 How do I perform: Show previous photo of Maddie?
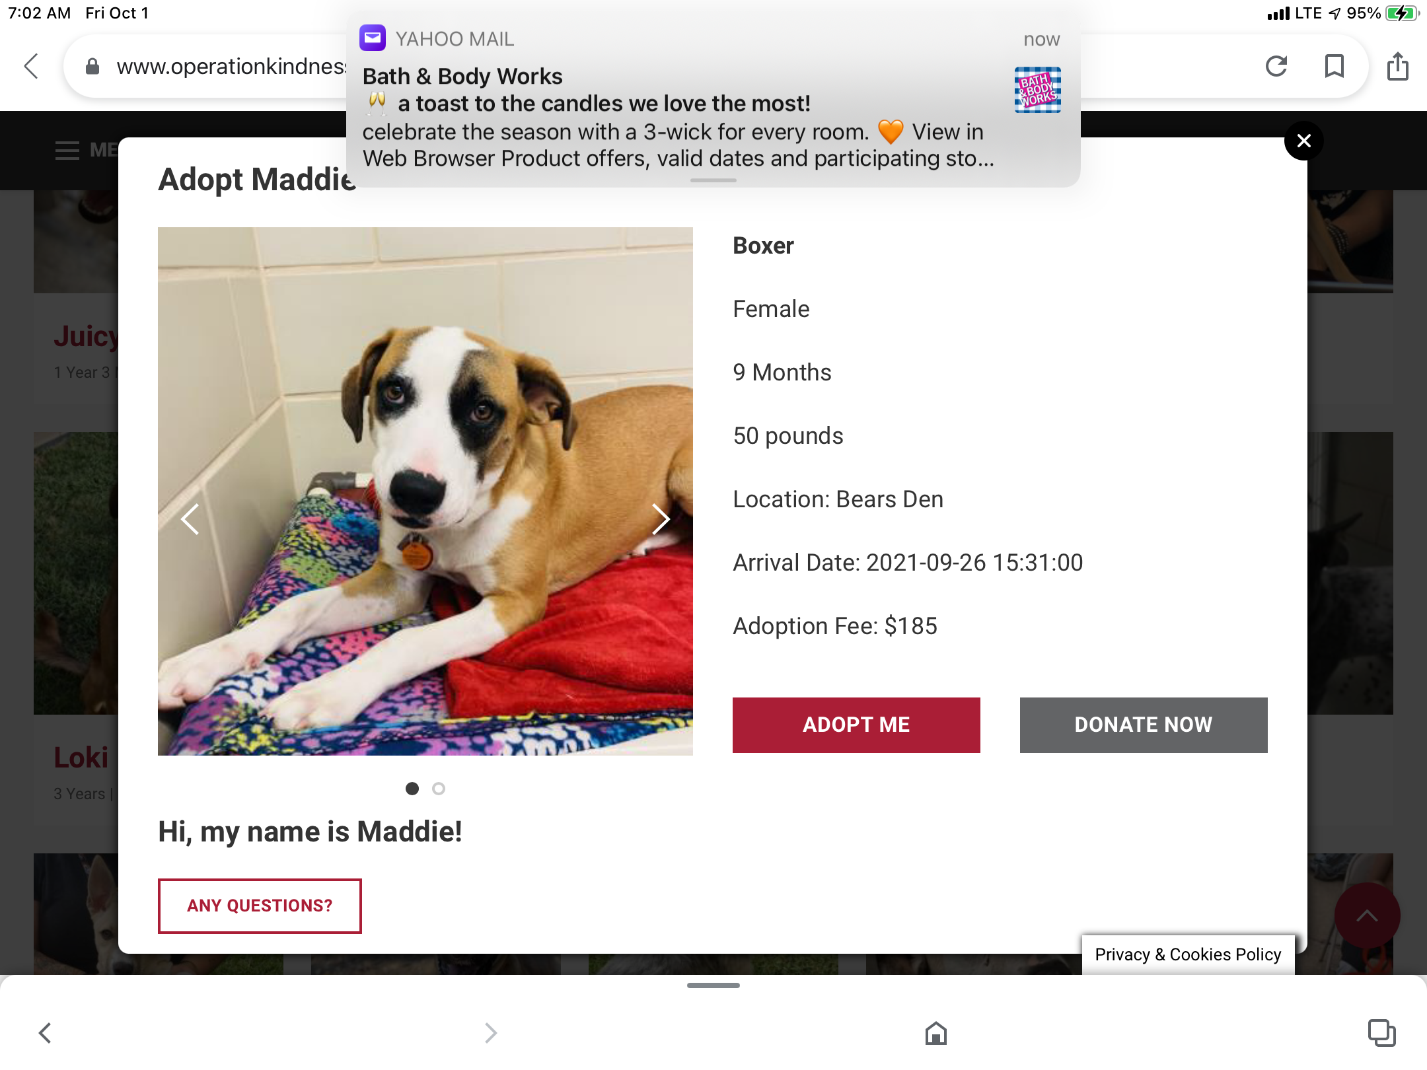click(x=190, y=519)
